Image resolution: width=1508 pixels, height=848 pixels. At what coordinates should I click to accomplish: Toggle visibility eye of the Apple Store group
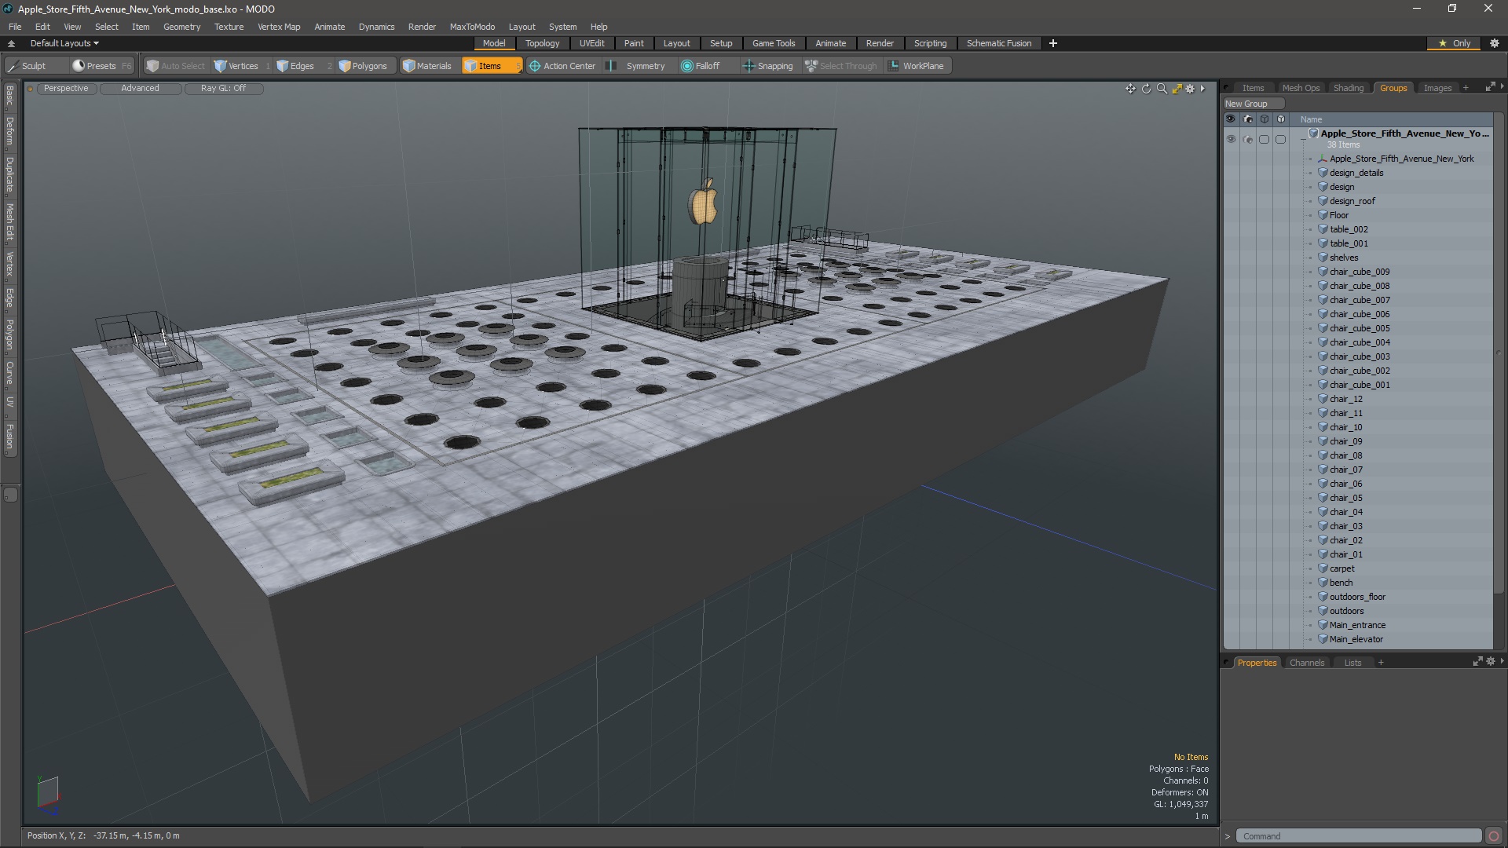(1231, 139)
